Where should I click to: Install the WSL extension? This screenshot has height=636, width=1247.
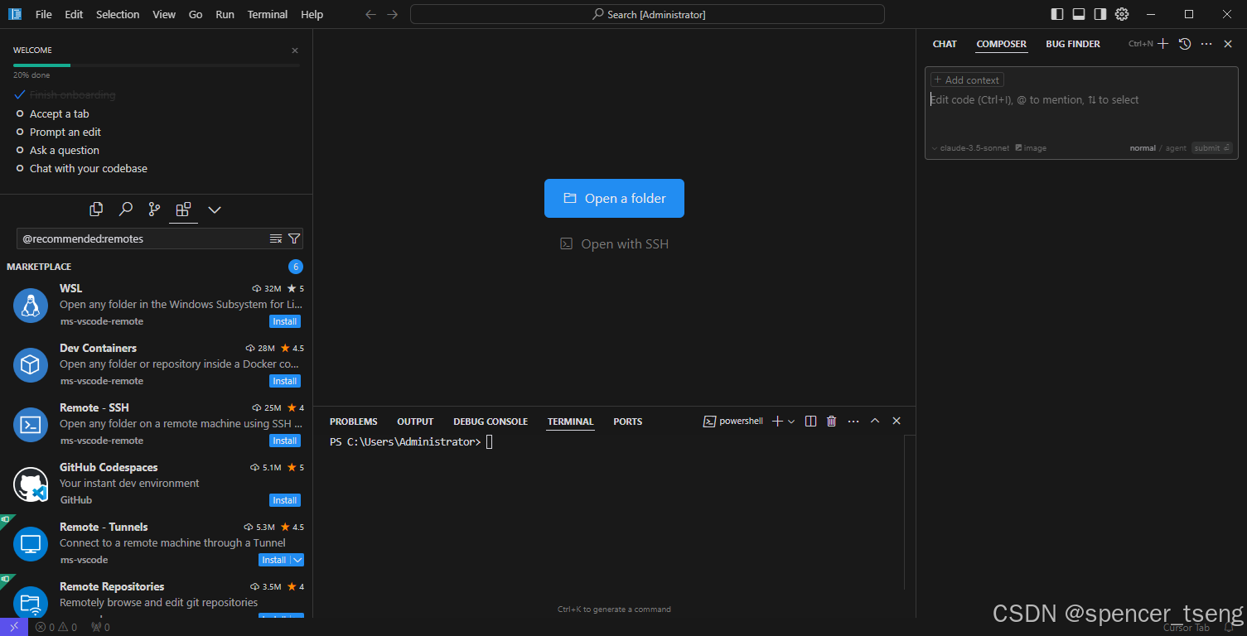[285, 321]
